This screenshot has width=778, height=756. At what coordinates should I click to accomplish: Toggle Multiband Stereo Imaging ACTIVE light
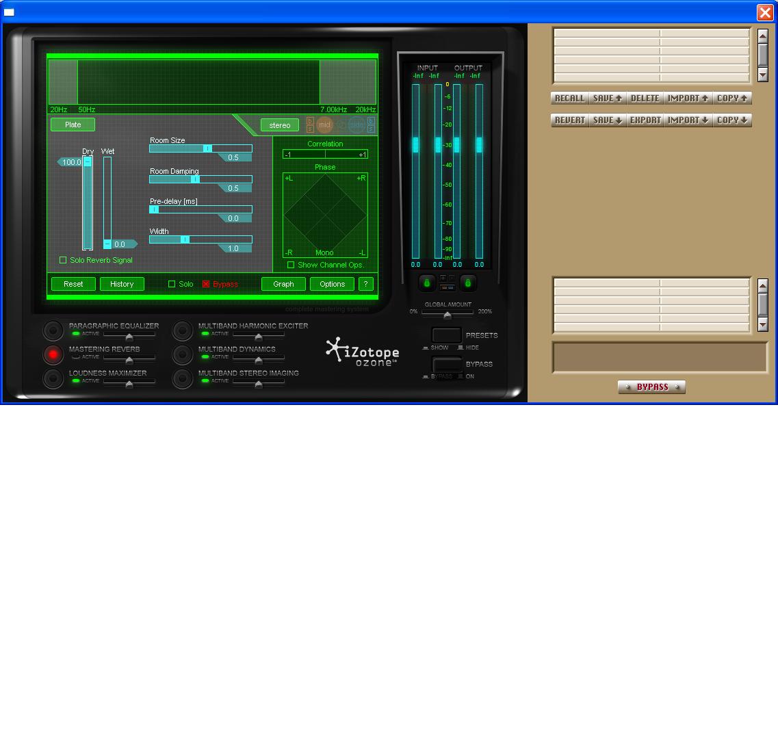(205, 381)
